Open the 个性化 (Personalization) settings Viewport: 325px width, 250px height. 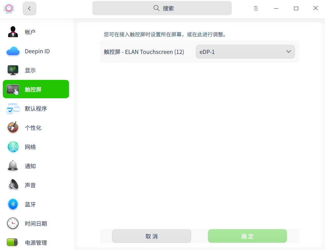(34, 127)
